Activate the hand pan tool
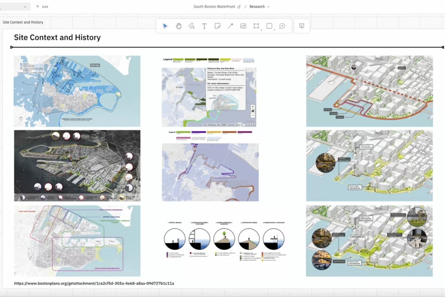The width and height of the screenshot is (445, 297). pyautogui.click(x=179, y=26)
